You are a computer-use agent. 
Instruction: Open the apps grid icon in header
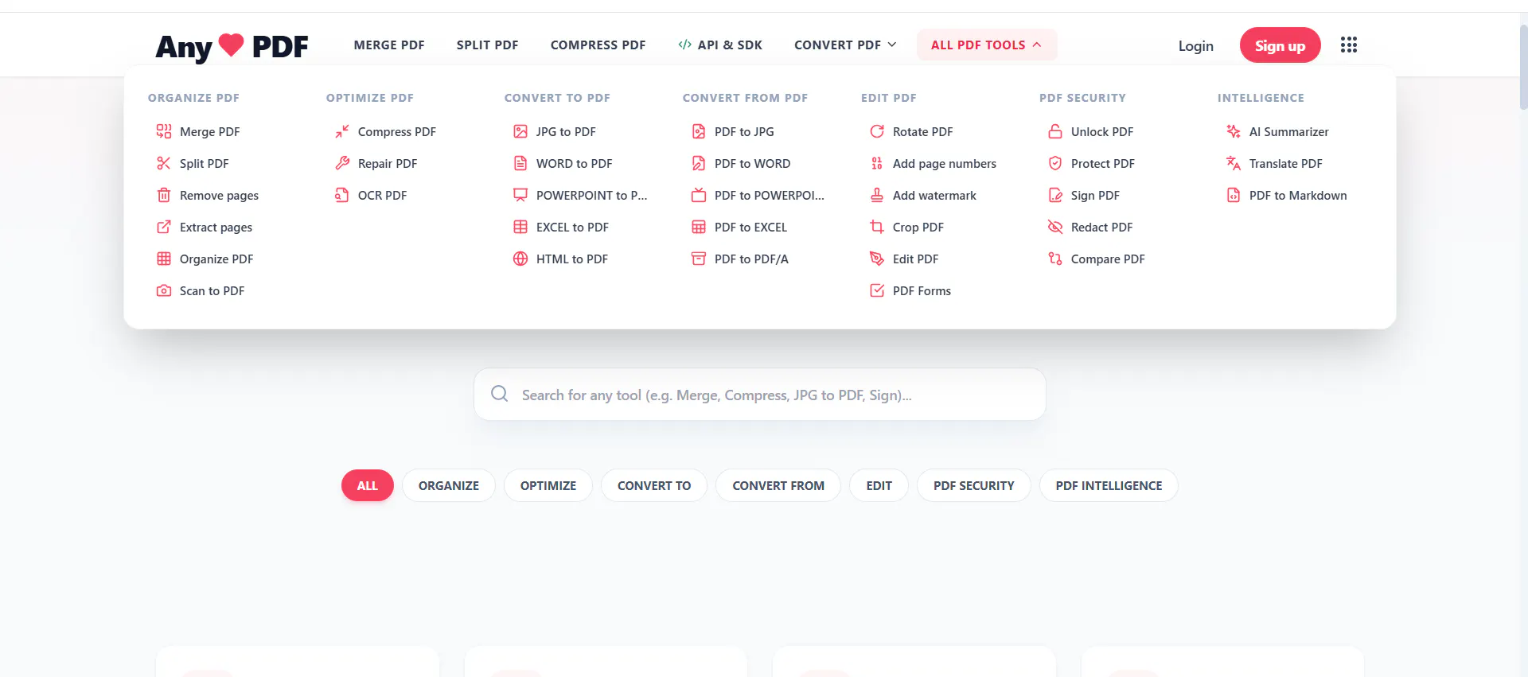pos(1349,45)
